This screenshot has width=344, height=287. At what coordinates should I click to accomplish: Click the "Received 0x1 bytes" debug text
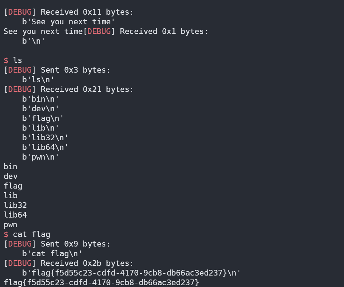pos(164,31)
